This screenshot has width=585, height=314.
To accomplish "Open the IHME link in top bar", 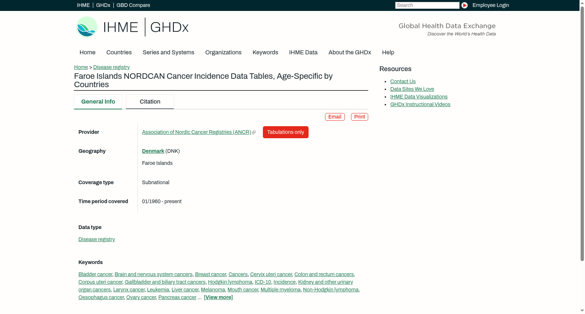I will point(83,5).
